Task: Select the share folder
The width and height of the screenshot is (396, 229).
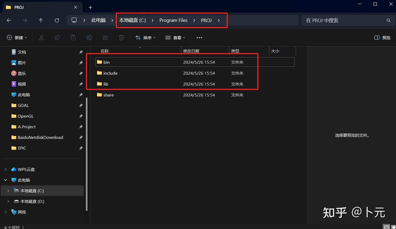Action: point(195,95)
